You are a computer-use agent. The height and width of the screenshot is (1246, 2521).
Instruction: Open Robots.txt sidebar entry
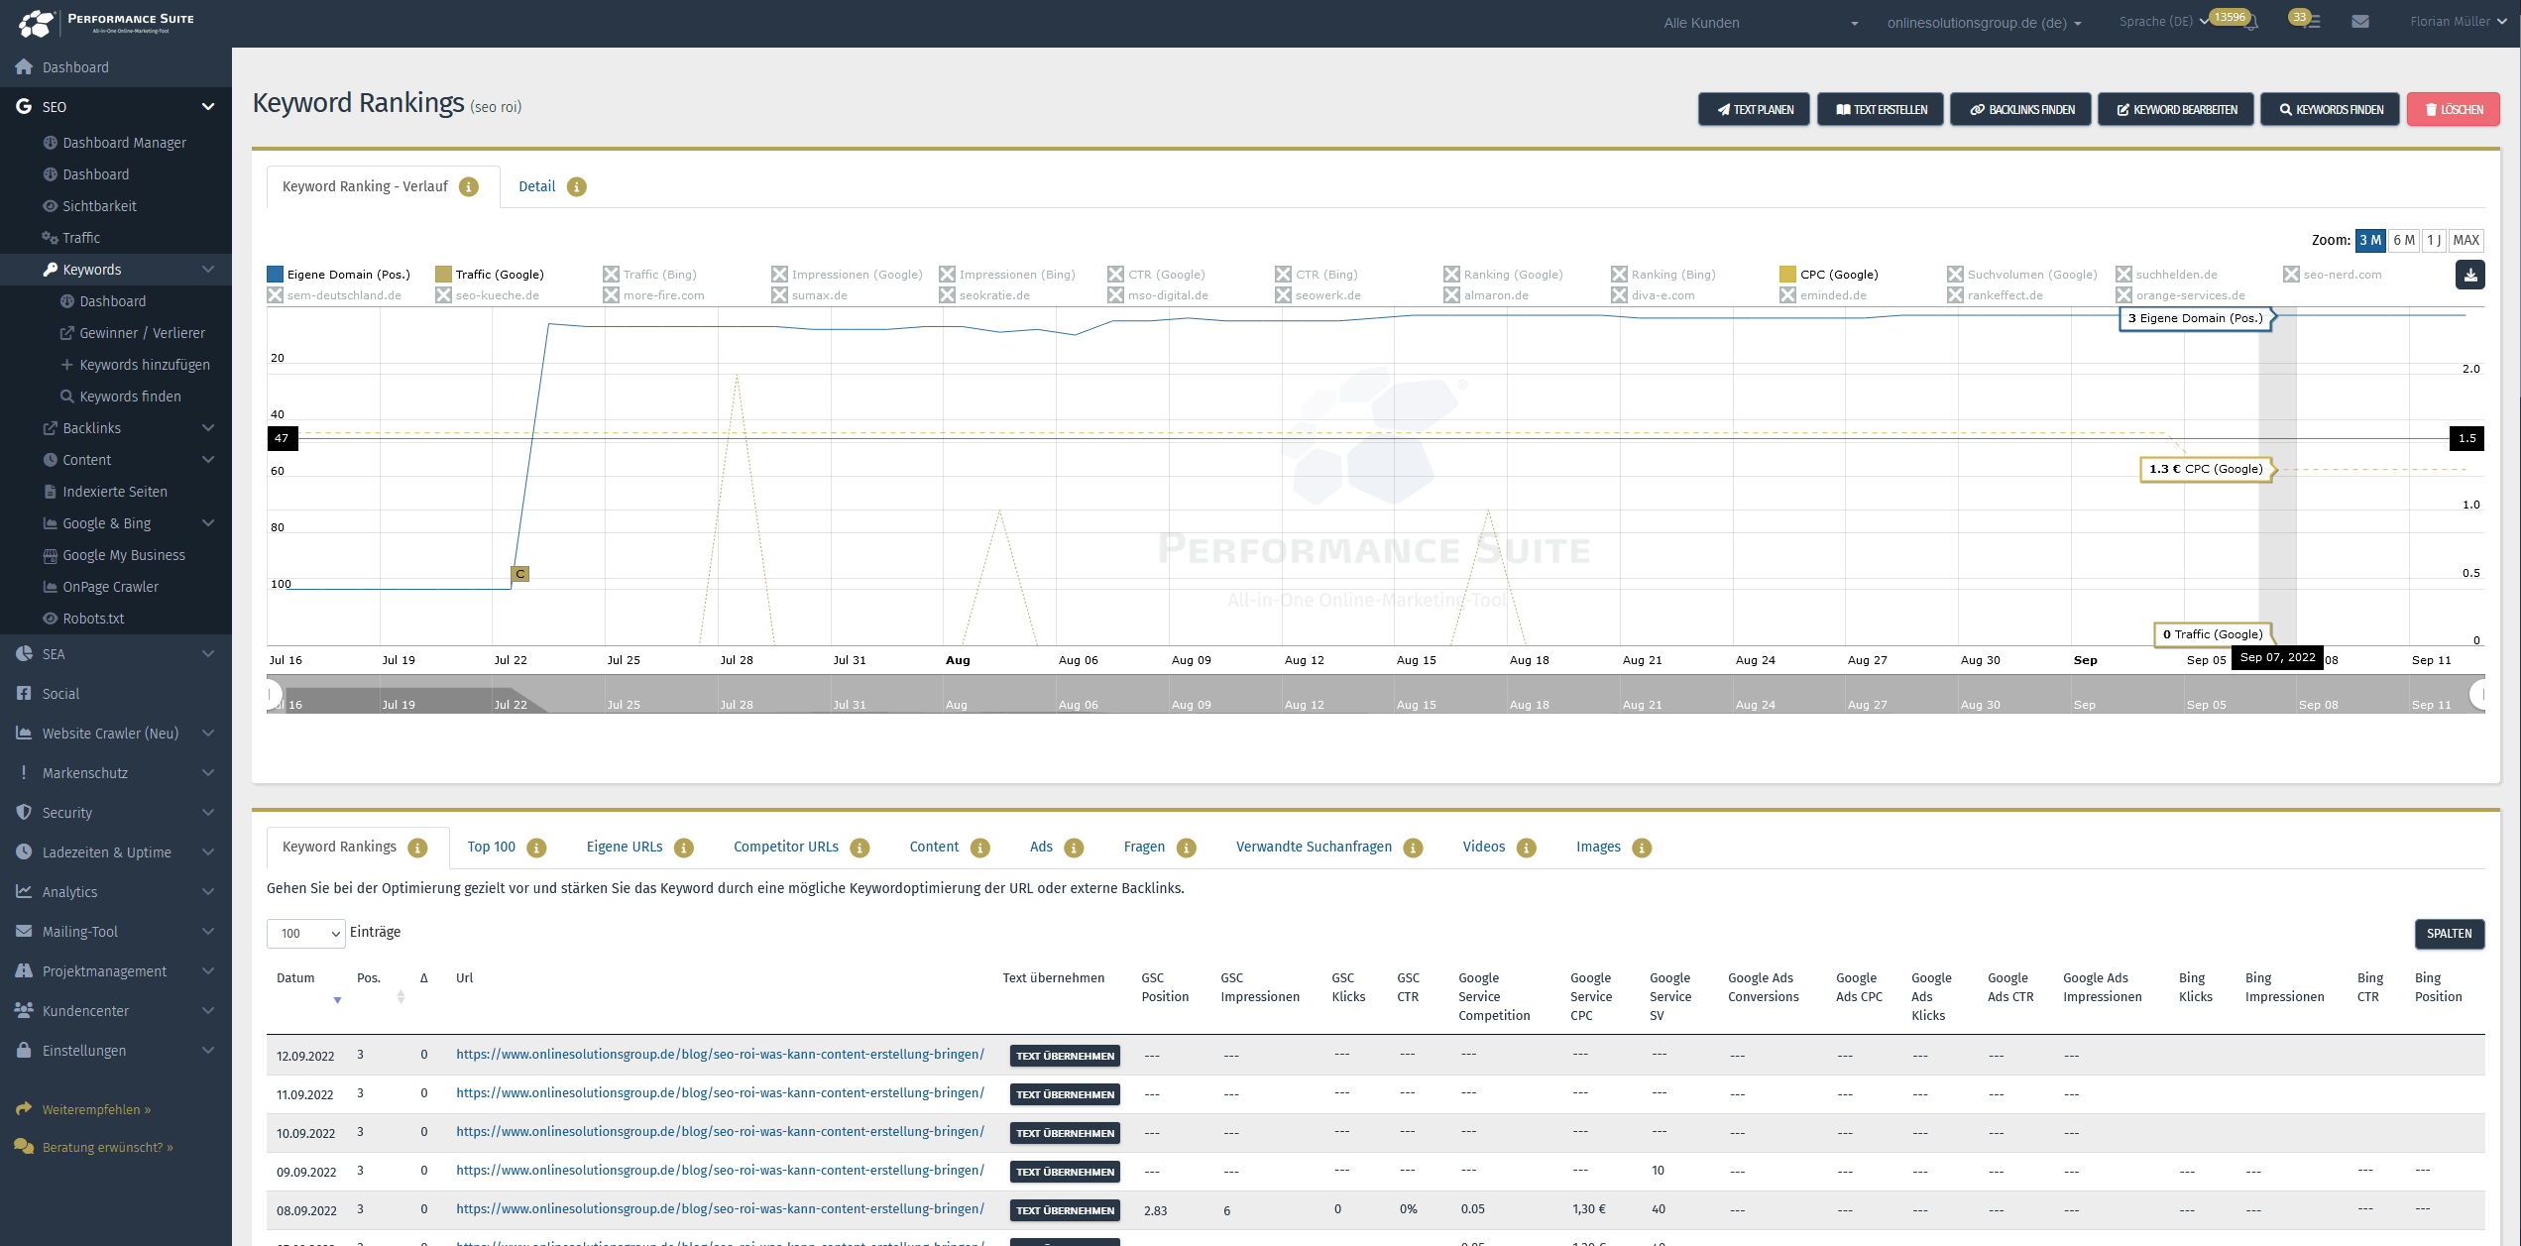tap(93, 619)
